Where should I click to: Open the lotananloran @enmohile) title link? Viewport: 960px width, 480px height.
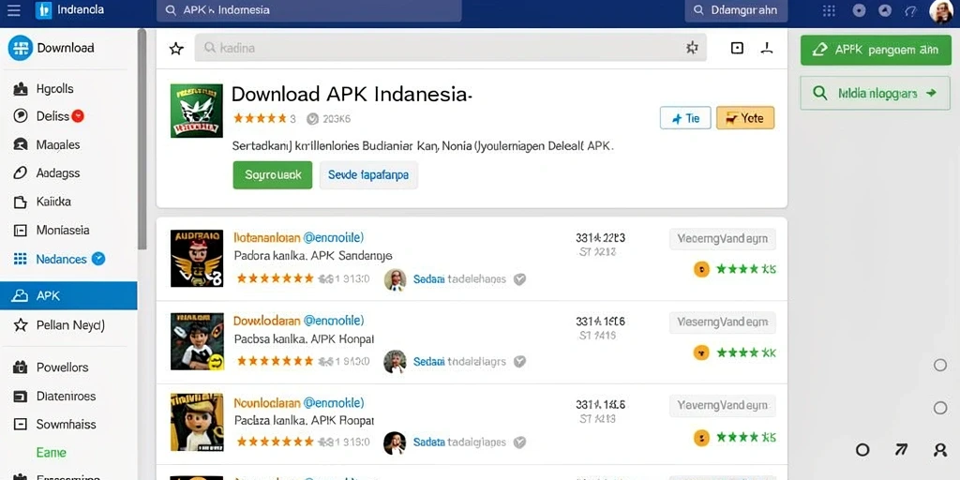click(x=299, y=237)
